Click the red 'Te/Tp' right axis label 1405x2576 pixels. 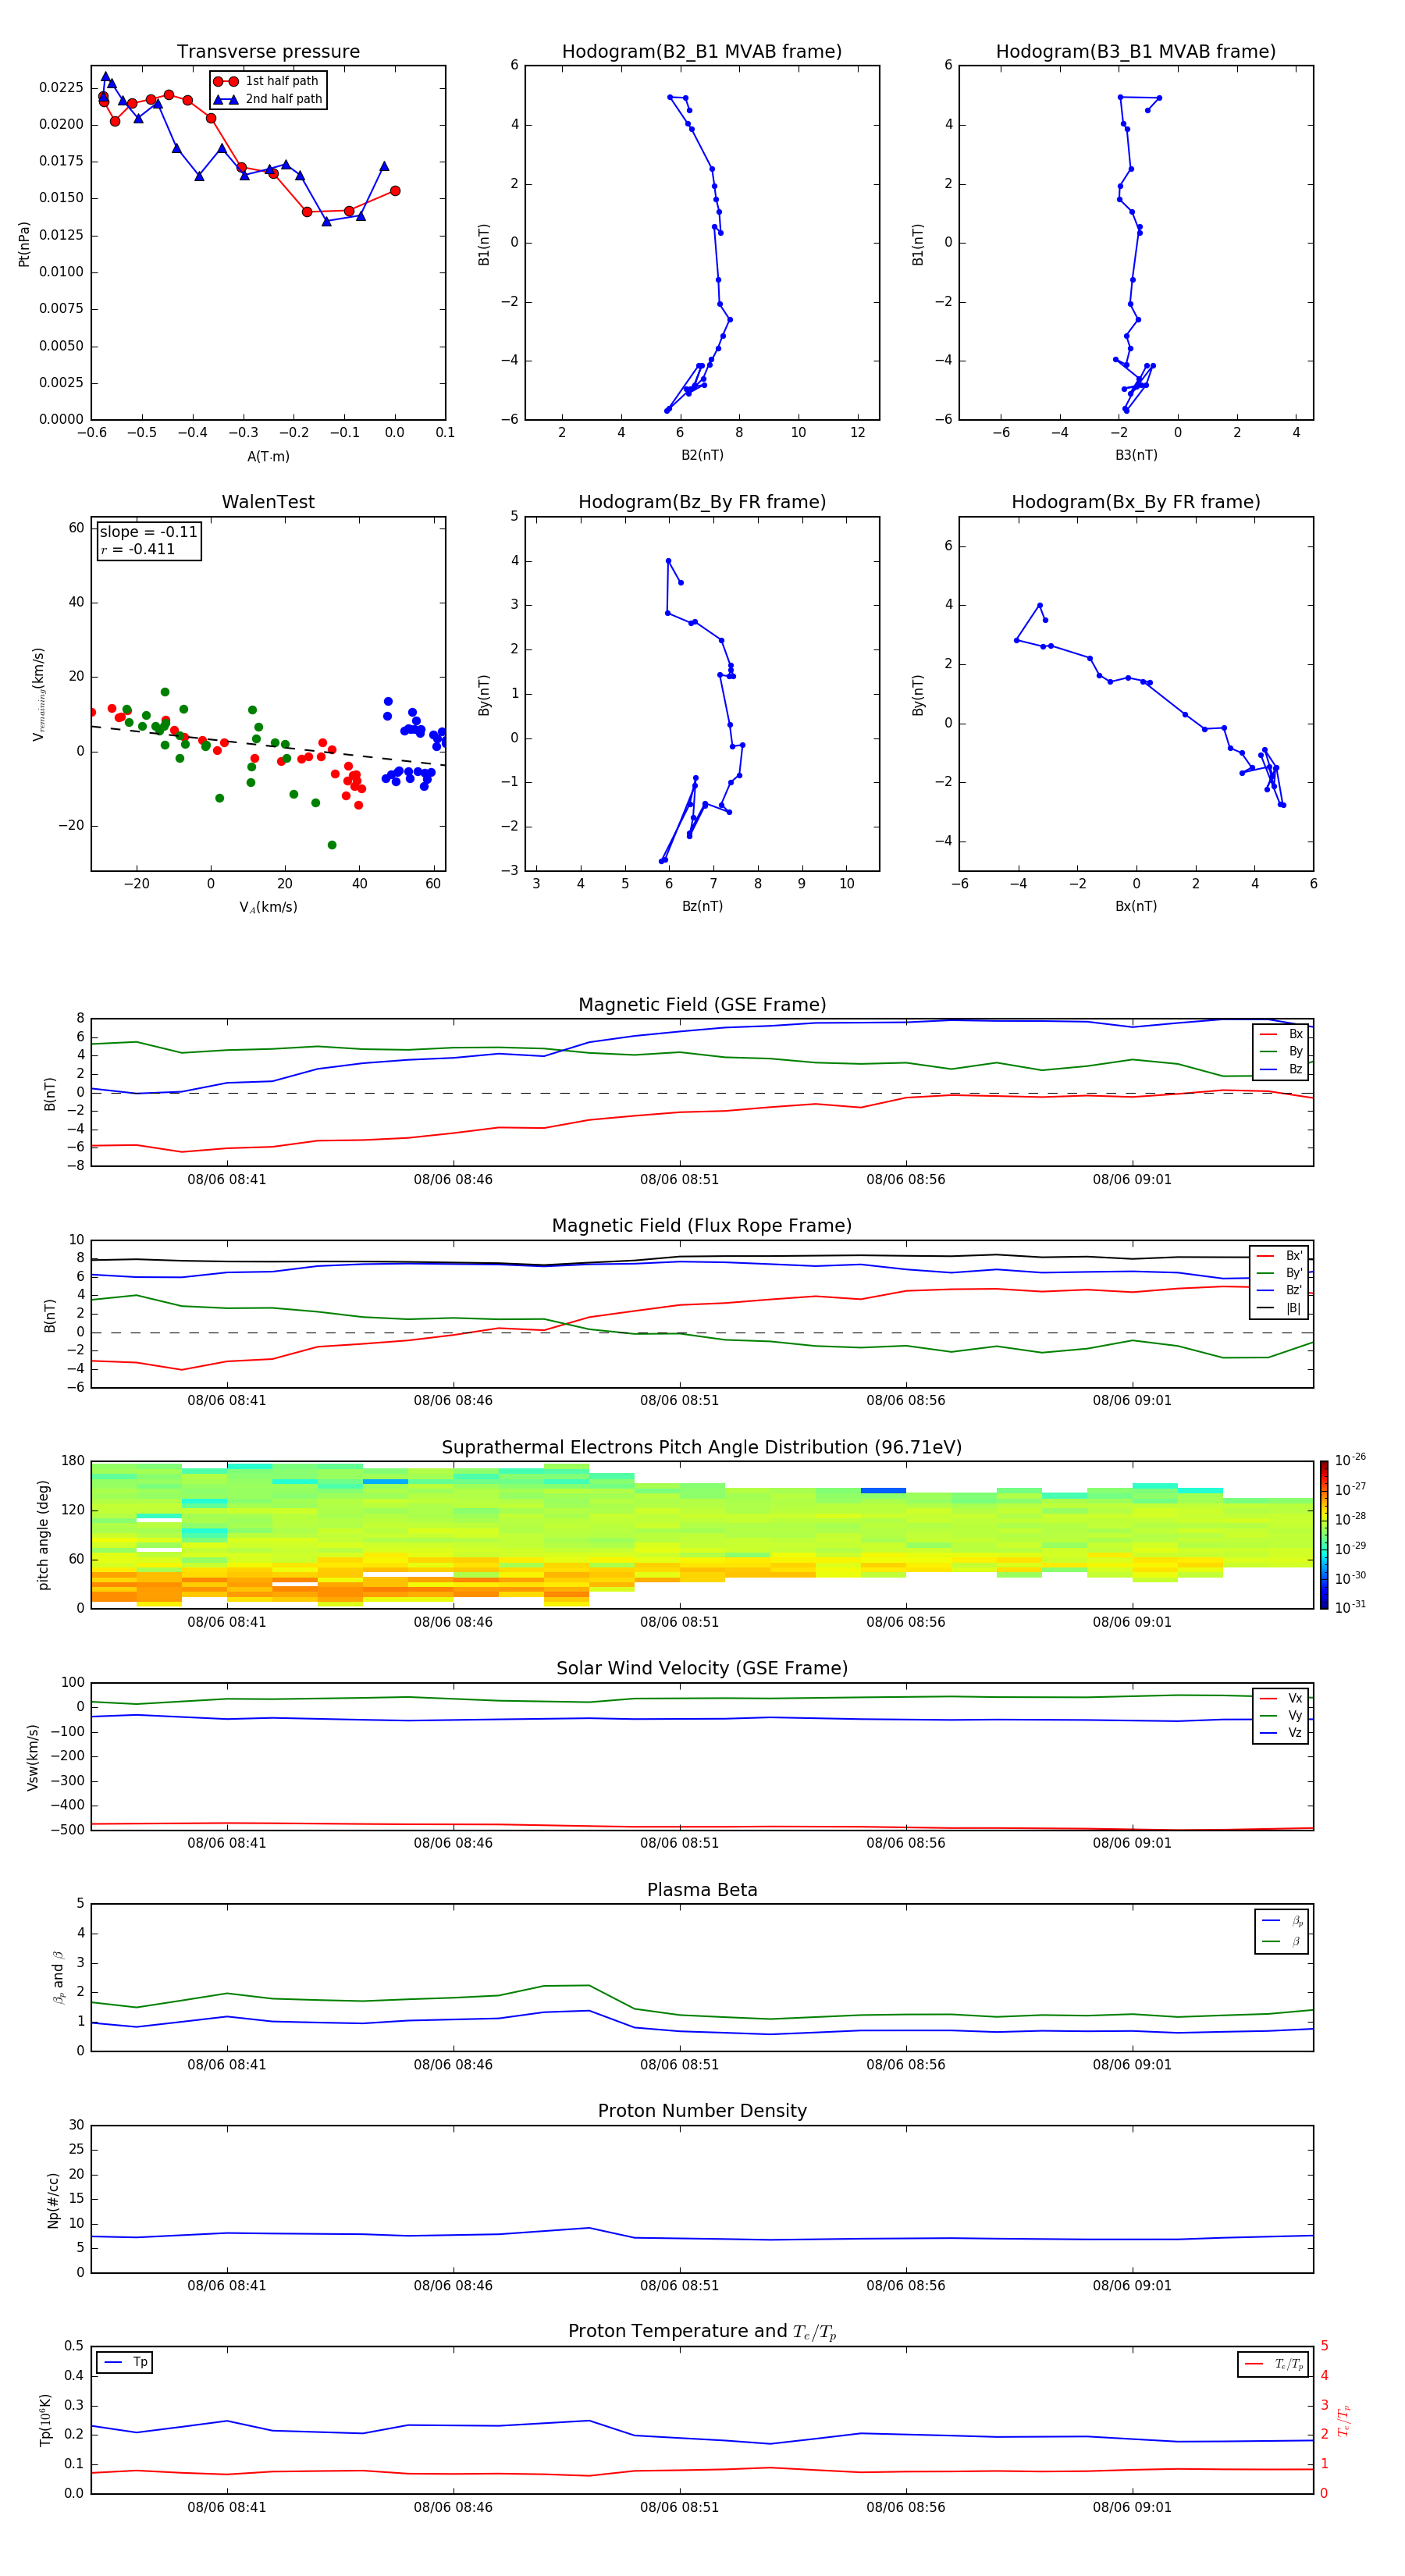pyautogui.click(x=1344, y=2420)
